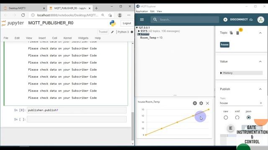Open MQTT Explorer Application menu
268x150 pixels.
click(142, 11)
